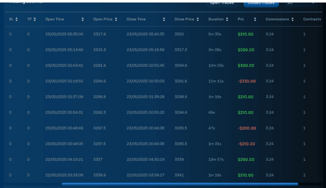This screenshot has width=326, height=188.
Task: Click the horizontal scrollbar under the table
Action: tap(180, 184)
